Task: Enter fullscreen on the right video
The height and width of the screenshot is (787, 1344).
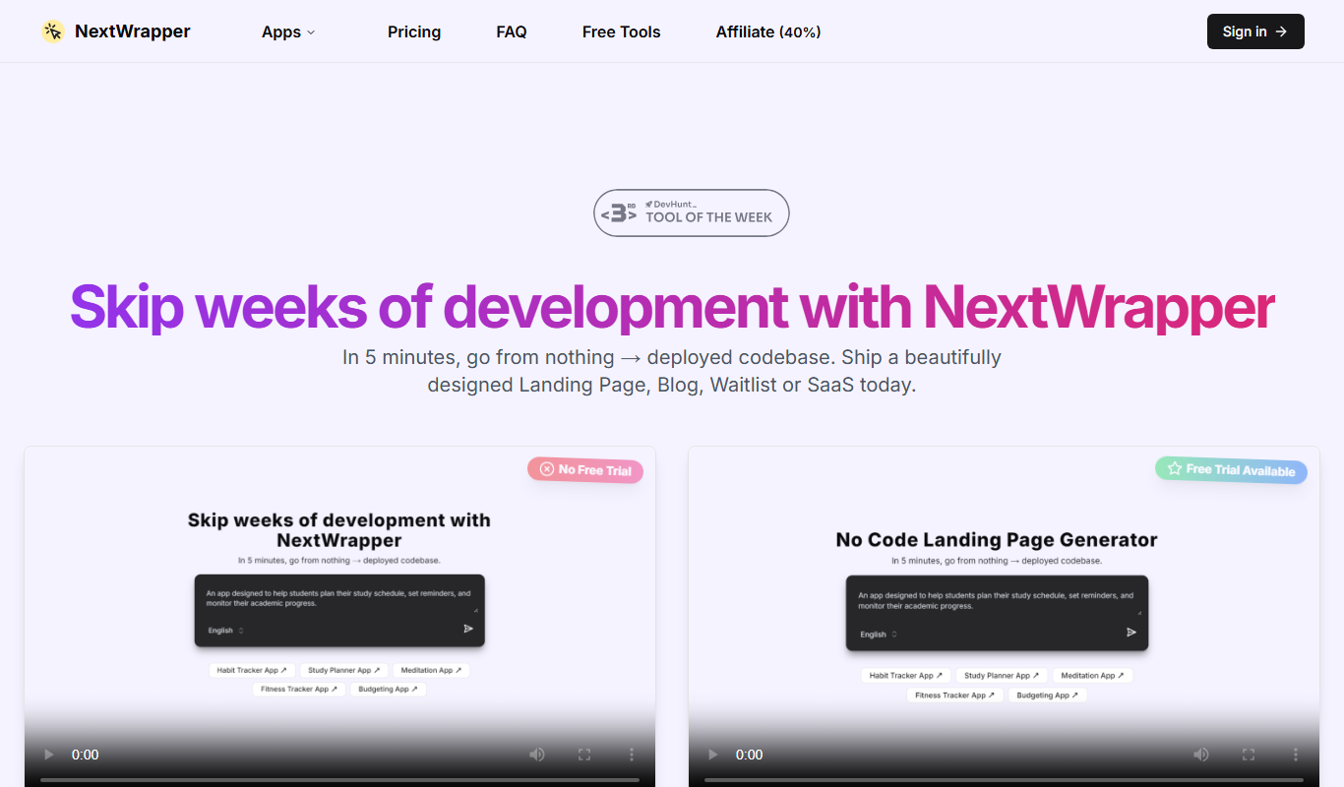Action: [1249, 755]
